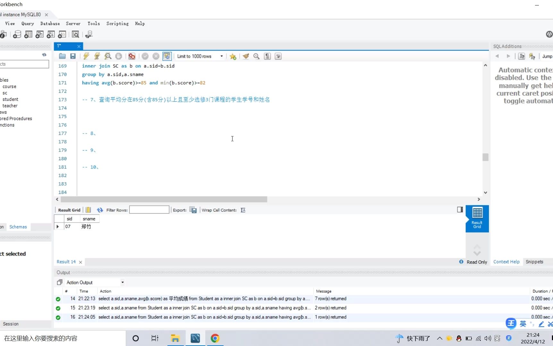This screenshot has width=553, height=346.
Task: Save the script with floppy icon
Action: pyautogui.click(x=73, y=56)
